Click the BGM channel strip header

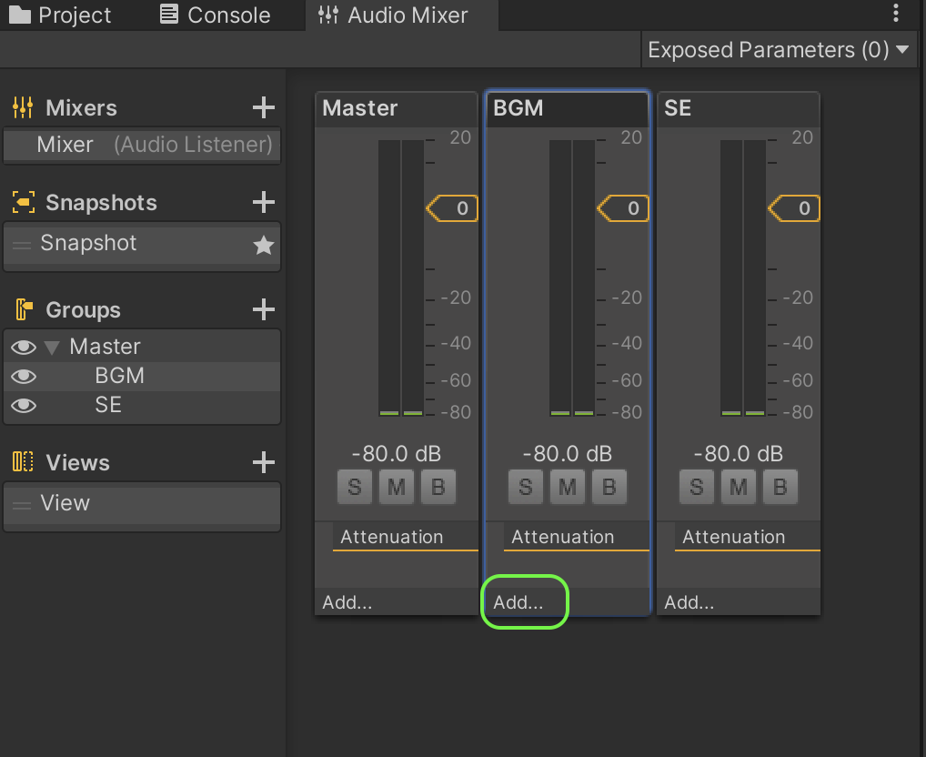(568, 108)
